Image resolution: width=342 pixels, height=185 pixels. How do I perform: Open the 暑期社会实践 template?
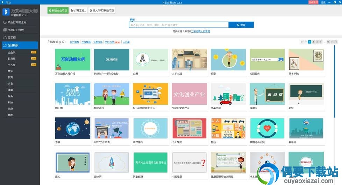tap(267, 128)
